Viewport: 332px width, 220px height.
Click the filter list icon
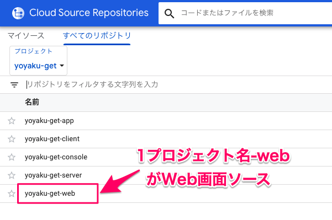14,85
